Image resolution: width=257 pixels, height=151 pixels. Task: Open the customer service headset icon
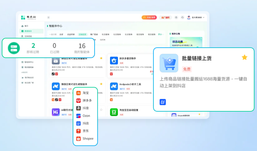tap(182, 17)
